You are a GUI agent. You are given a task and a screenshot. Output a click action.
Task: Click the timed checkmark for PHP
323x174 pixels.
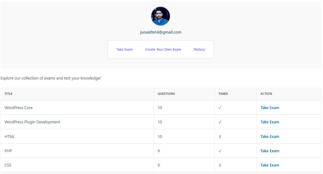click(x=220, y=151)
